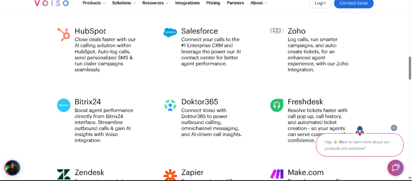The width and height of the screenshot is (412, 181).
Task: Click the purple Make.com logo
Action: 277,174
